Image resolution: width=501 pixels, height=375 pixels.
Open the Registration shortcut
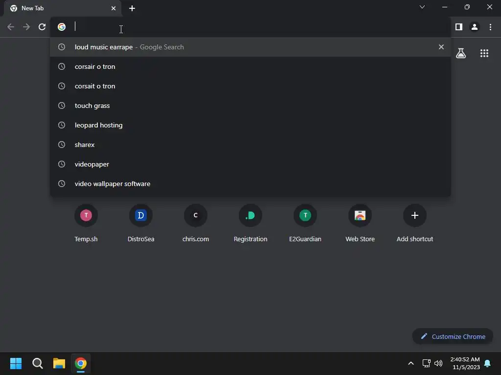point(250,223)
